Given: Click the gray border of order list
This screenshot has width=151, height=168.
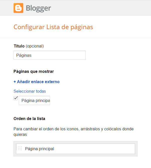Looking at the screenshot, I should pyautogui.click(x=136, y=149).
